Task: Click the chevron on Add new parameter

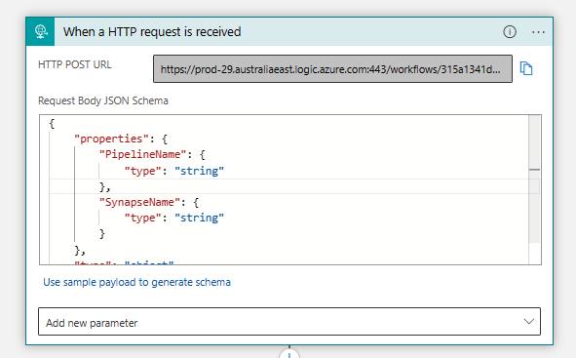Action: pyautogui.click(x=528, y=322)
